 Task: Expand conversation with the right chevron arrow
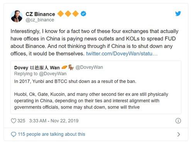[x=178, y=134]
